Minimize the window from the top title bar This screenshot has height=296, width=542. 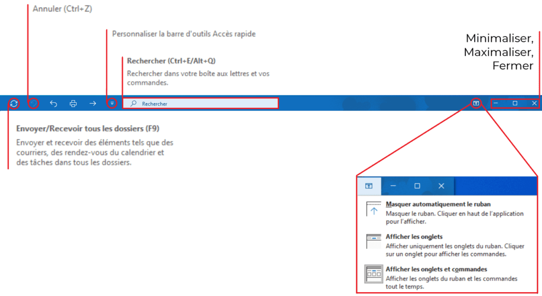496,103
